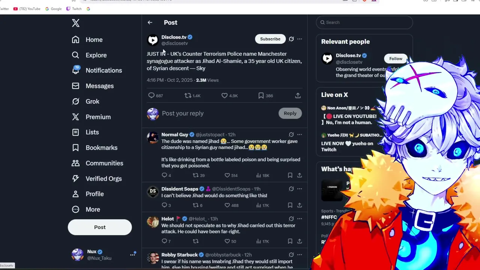Like the Disclose.tv post heart icon
This screenshot has height=270, width=480.
224,96
